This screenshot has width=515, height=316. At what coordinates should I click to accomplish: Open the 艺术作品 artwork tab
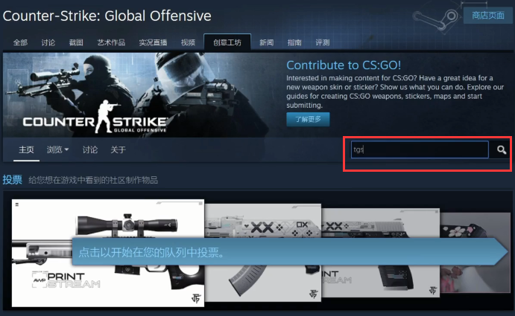click(x=111, y=42)
